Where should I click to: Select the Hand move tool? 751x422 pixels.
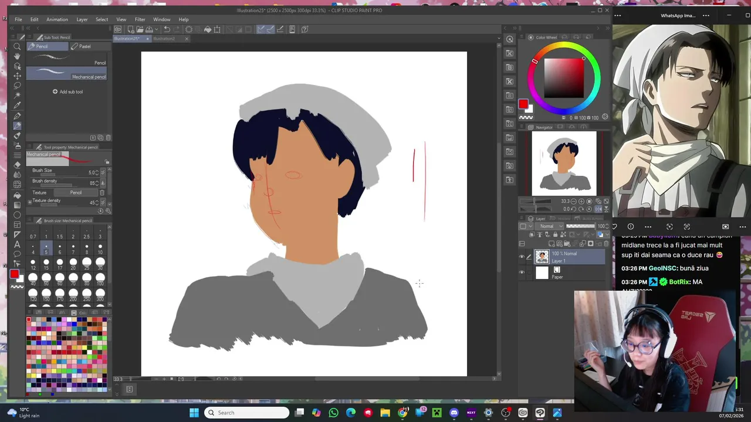tap(17, 57)
